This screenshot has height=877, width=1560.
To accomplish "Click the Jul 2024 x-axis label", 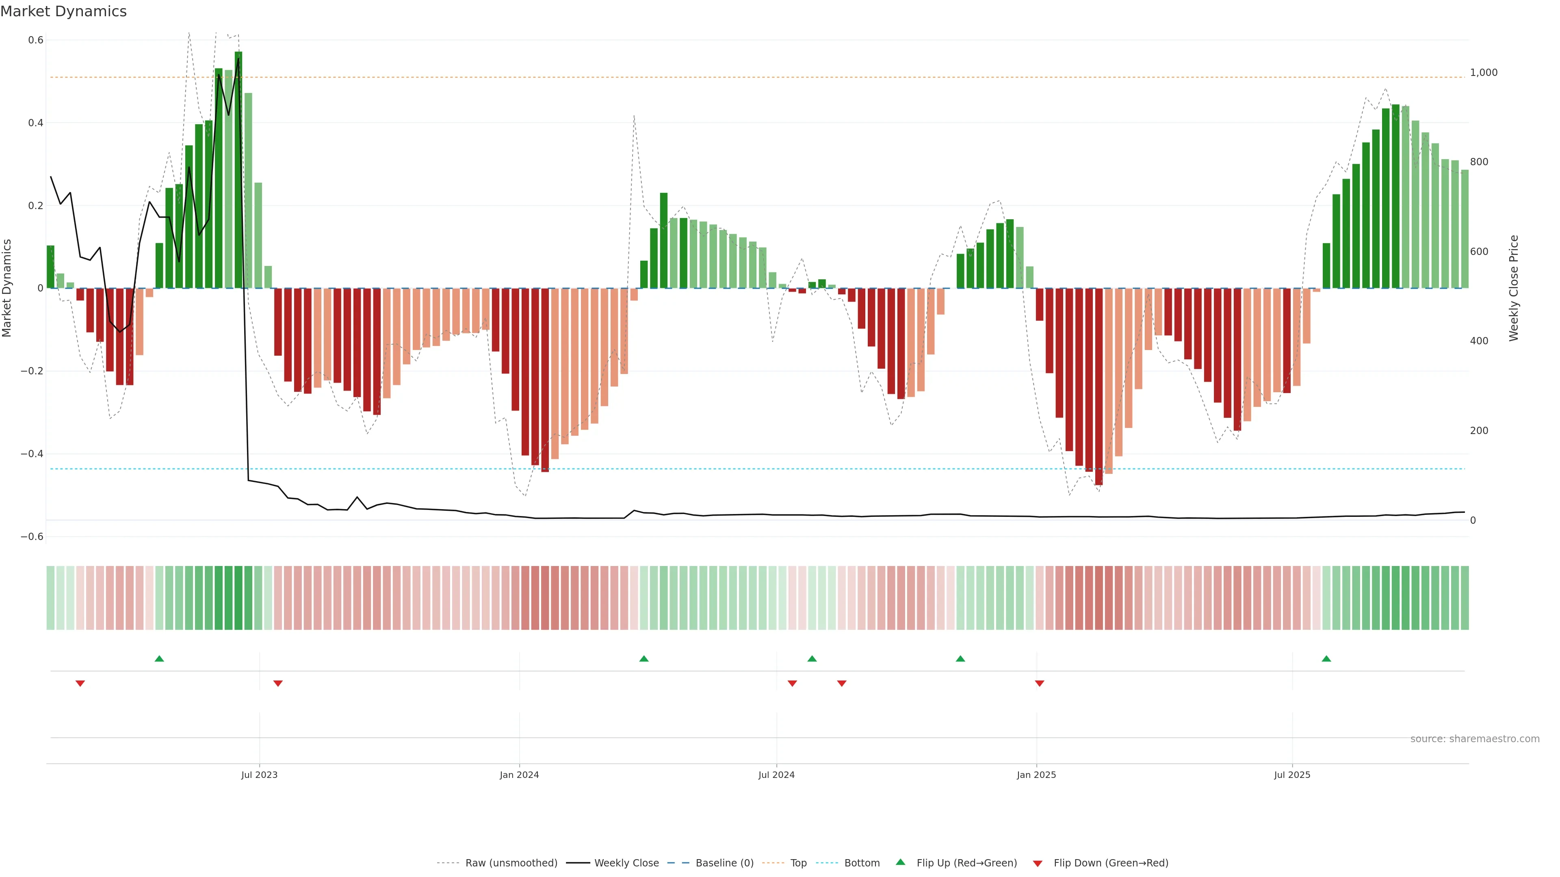I will (x=776, y=775).
